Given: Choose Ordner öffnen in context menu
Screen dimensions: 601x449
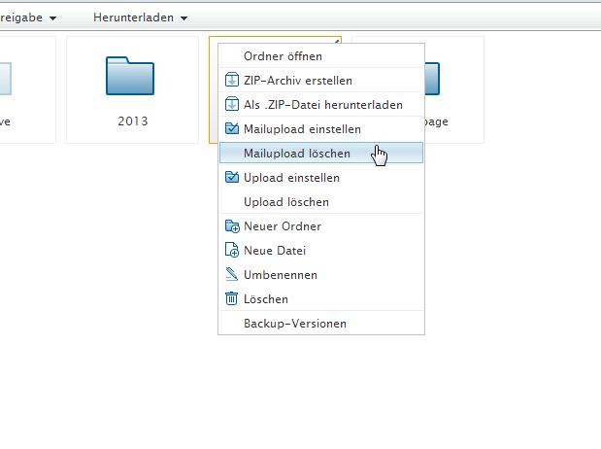Looking at the screenshot, I should point(283,56).
